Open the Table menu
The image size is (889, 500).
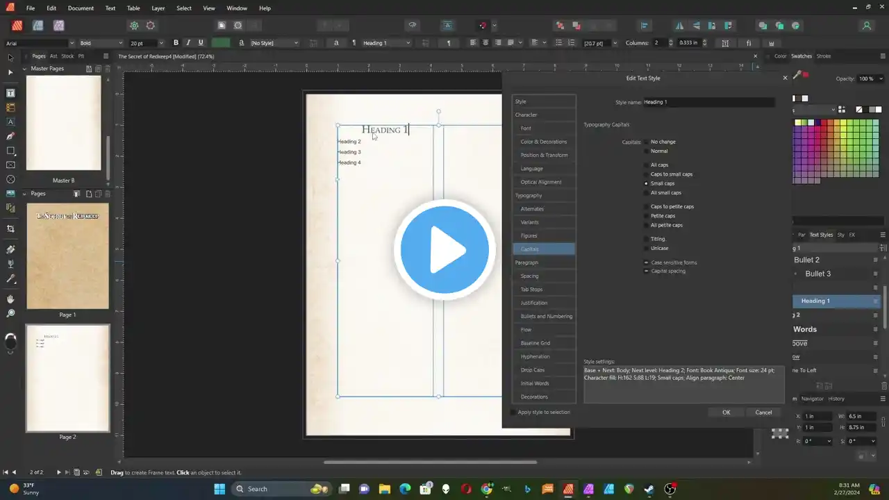pyautogui.click(x=133, y=8)
